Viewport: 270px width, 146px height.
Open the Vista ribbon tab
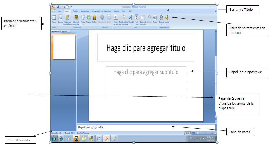pos(124,11)
